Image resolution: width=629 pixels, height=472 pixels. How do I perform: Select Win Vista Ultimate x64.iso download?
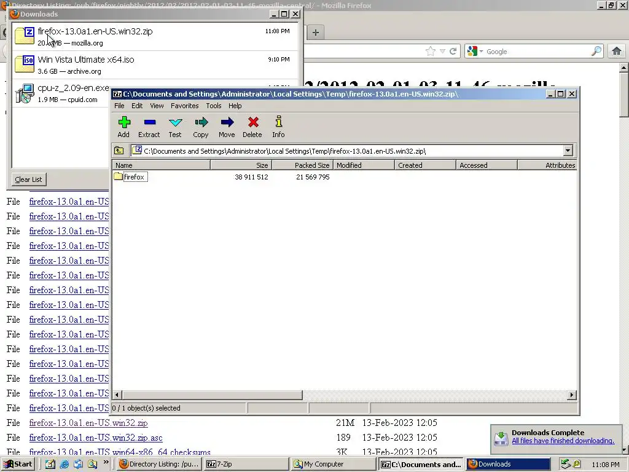pyautogui.click(x=155, y=65)
